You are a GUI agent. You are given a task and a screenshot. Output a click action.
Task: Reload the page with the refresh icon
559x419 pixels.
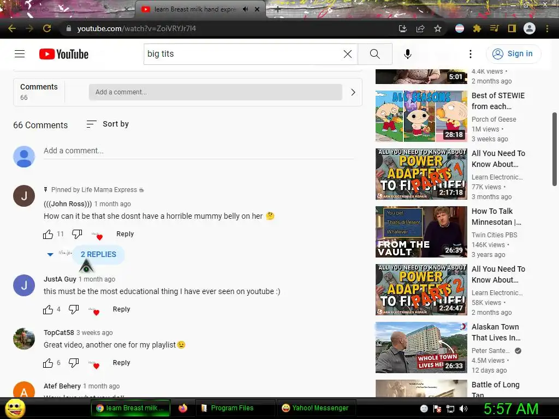pyautogui.click(x=47, y=28)
